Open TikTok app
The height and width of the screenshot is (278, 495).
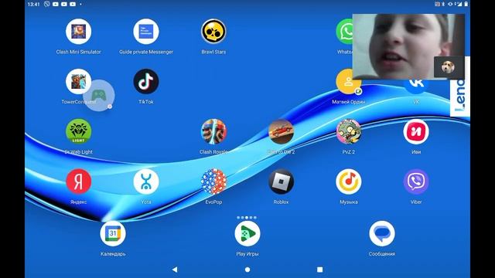(146, 81)
